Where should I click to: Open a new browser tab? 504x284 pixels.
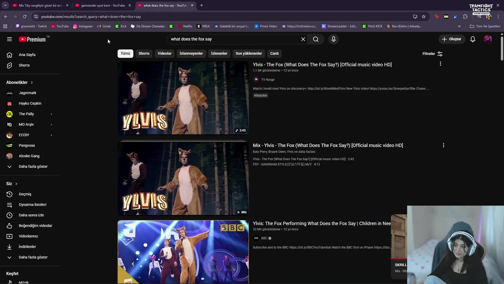click(x=201, y=6)
